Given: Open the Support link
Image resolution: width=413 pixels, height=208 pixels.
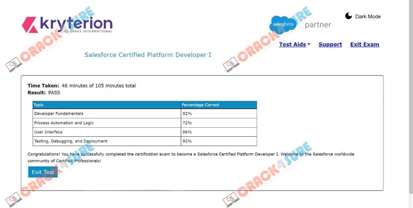Looking at the screenshot, I should coord(330,44).
